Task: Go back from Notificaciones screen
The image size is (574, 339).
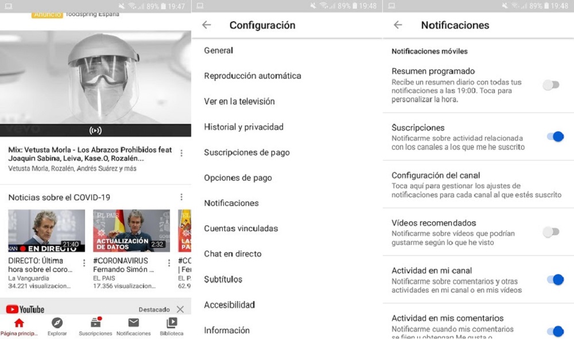Action: [x=398, y=25]
